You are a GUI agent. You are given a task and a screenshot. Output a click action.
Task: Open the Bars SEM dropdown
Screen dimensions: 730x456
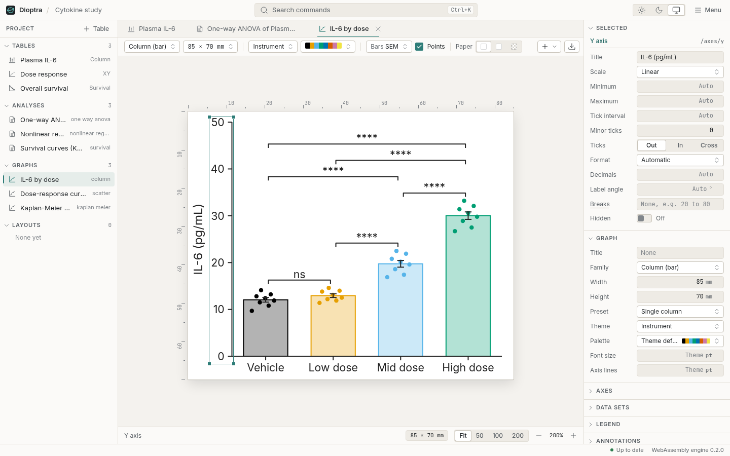click(x=389, y=47)
